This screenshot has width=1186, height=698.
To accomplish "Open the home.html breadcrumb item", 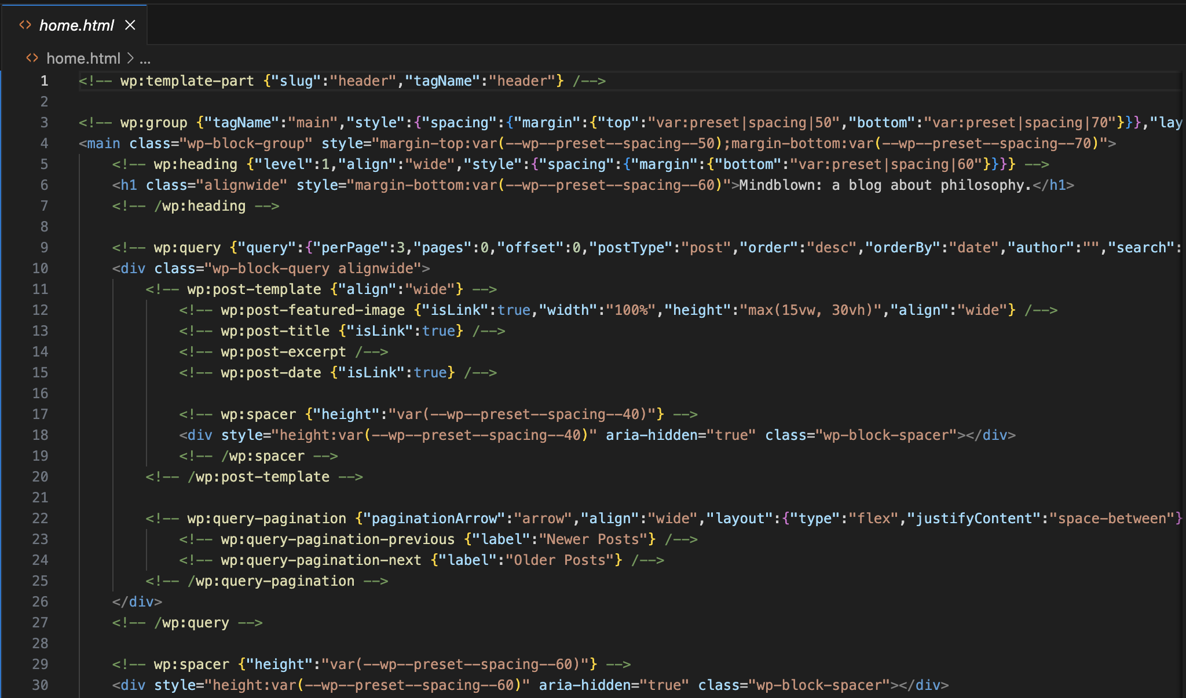I will [83, 58].
